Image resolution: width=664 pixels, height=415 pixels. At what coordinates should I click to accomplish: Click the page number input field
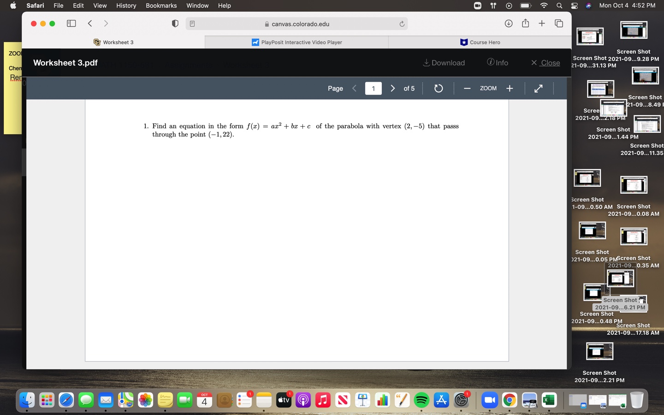(373, 88)
